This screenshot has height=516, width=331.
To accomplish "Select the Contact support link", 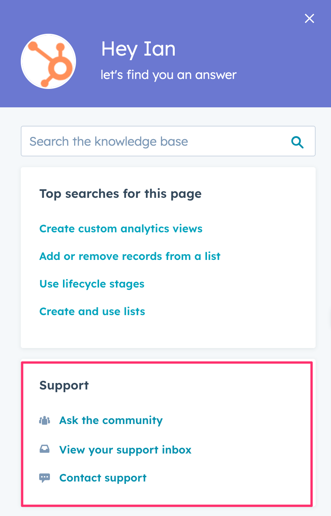I will (x=103, y=478).
